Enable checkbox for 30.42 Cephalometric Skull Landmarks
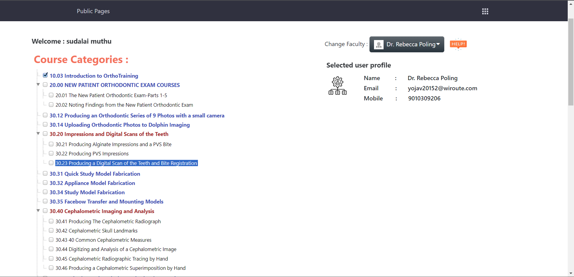This screenshot has height=277, width=574. click(51, 230)
